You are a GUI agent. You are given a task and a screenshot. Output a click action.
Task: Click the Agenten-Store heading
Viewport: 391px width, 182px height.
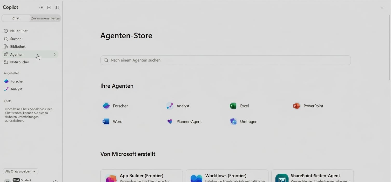126,35
